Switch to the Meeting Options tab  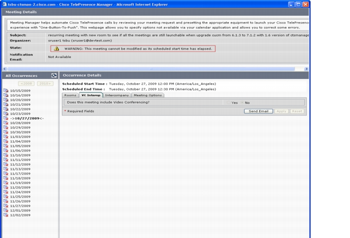tap(148, 95)
